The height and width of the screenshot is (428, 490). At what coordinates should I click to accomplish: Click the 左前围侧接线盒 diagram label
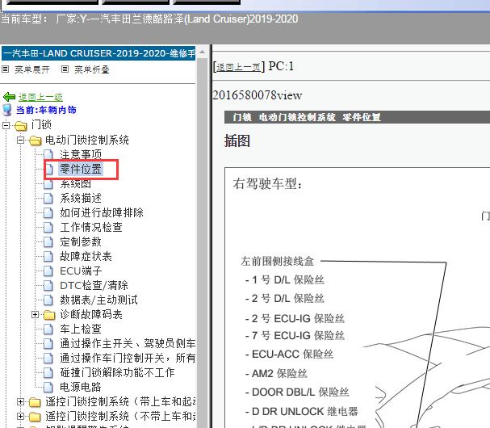coord(277,261)
